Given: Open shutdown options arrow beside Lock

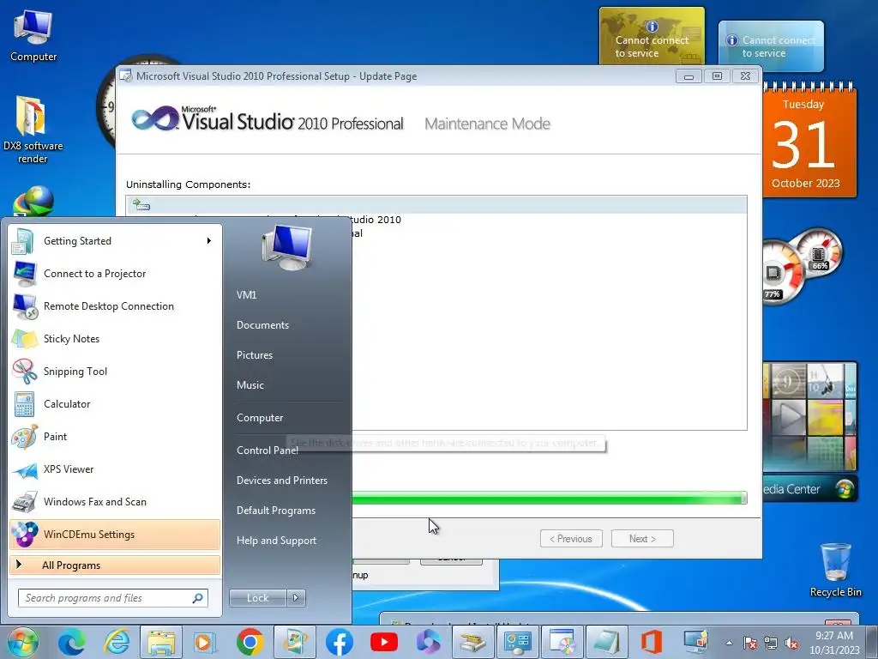Looking at the screenshot, I should (x=296, y=598).
